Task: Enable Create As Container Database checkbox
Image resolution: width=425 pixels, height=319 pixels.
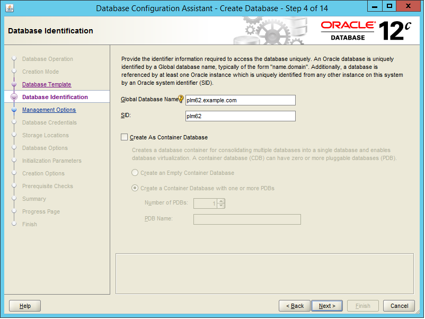Action: click(124, 137)
